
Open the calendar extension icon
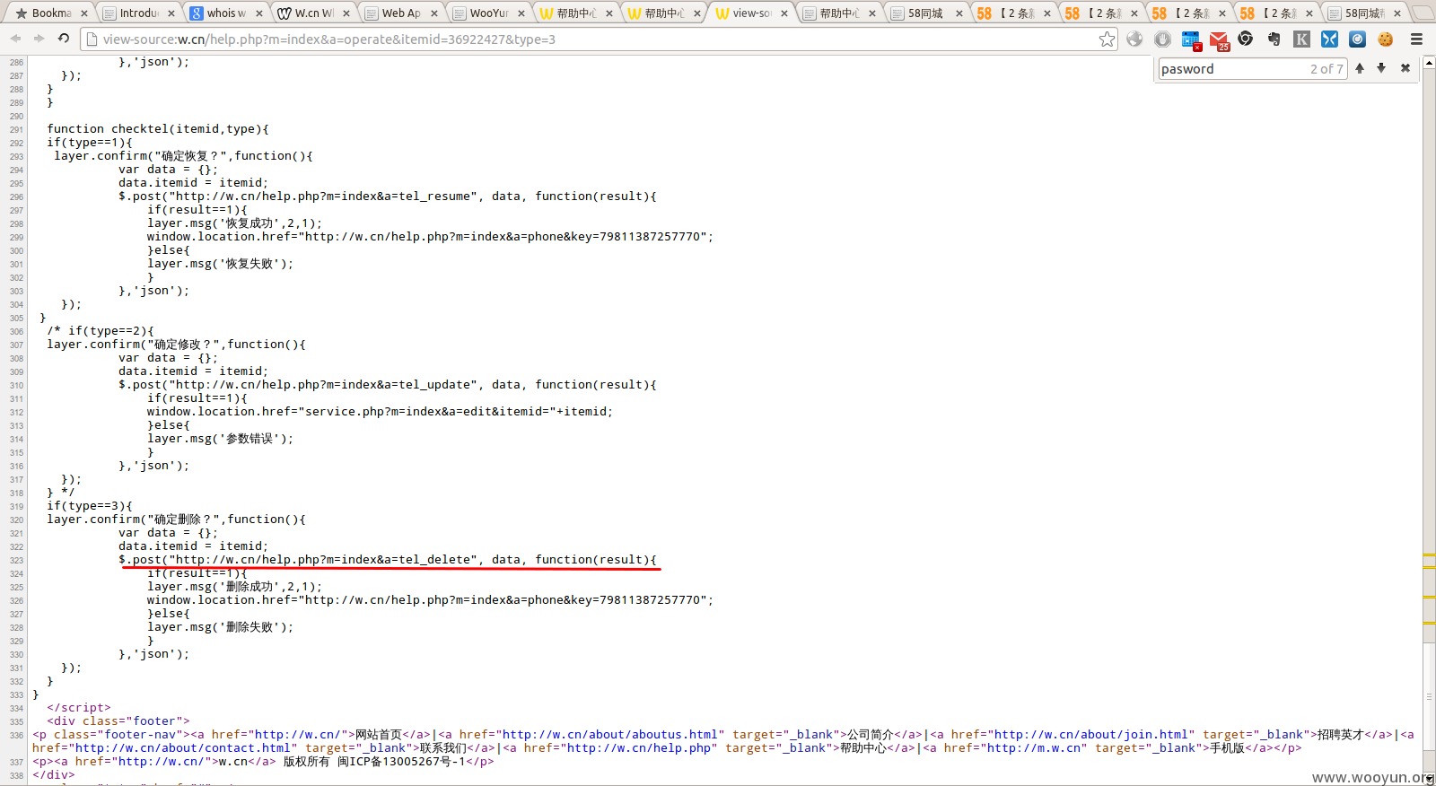coord(1191,39)
